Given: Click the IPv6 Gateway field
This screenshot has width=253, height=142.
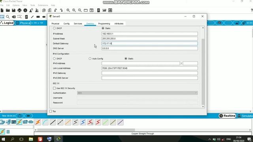Looking at the screenshot, I should pyautogui.click(x=150, y=73).
